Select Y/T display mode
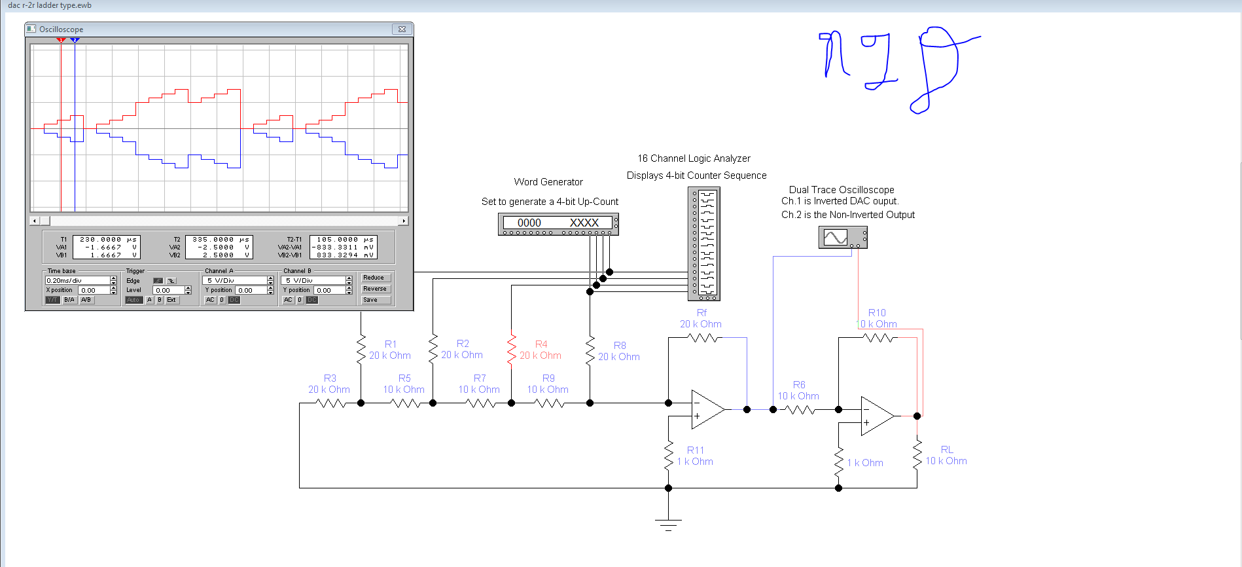Viewport: 1242px width, 567px height. (x=52, y=300)
